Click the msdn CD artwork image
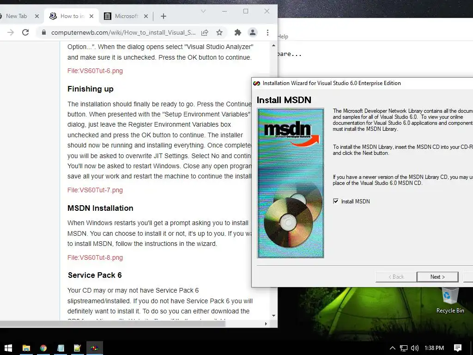Image resolution: width=473 pixels, height=355 pixels. pos(291,183)
